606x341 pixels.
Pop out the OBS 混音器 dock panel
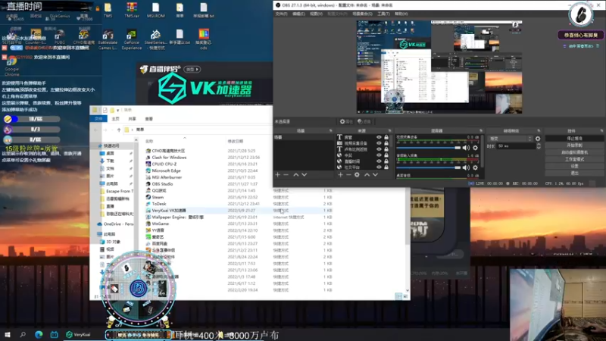pos(481,130)
